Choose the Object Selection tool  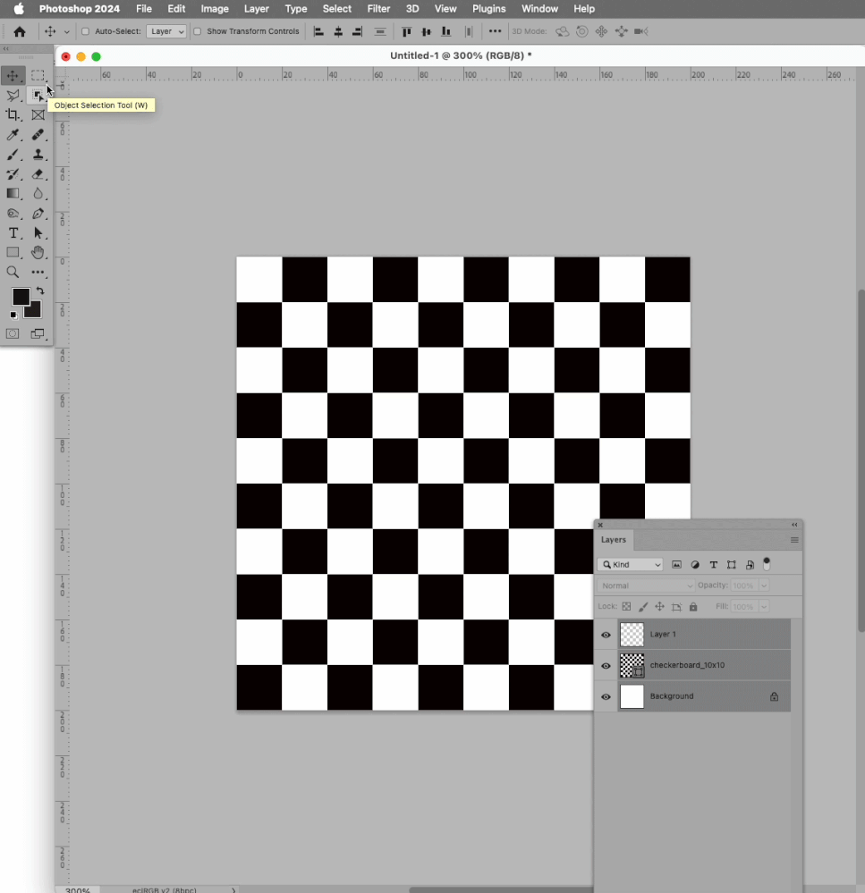38,95
